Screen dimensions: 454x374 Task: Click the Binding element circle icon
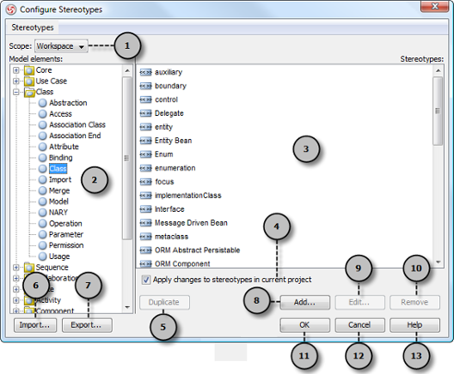tap(43, 158)
